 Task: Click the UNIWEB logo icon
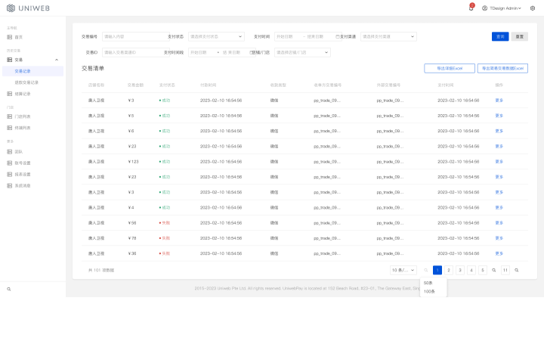pyautogui.click(x=11, y=8)
